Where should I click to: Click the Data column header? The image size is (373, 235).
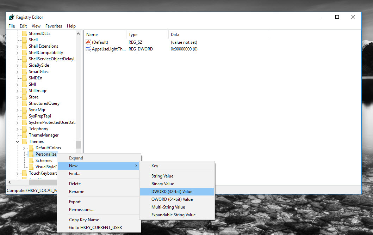(x=219, y=35)
